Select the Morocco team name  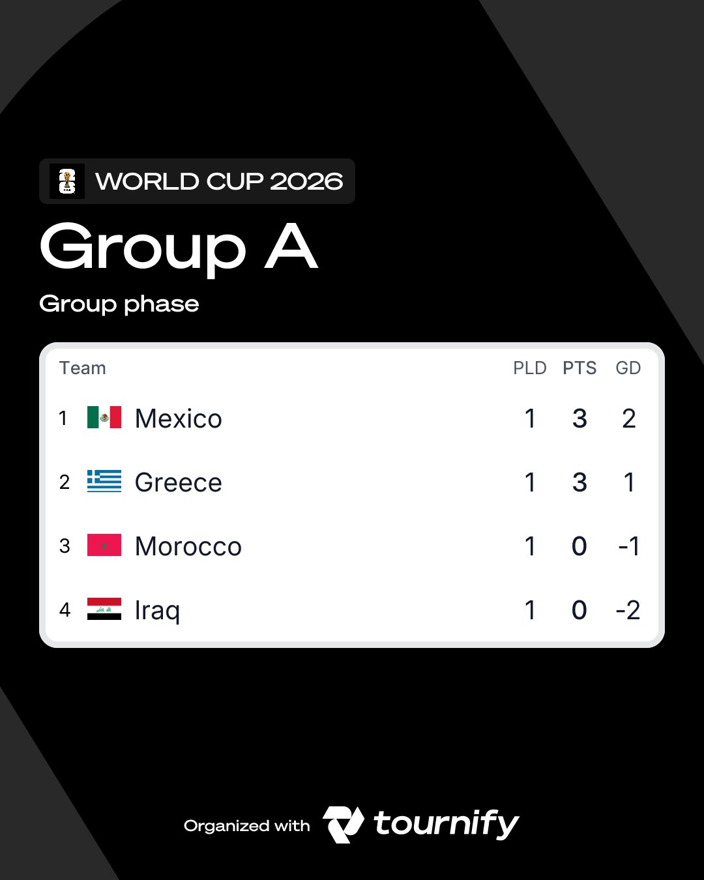point(188,546)
